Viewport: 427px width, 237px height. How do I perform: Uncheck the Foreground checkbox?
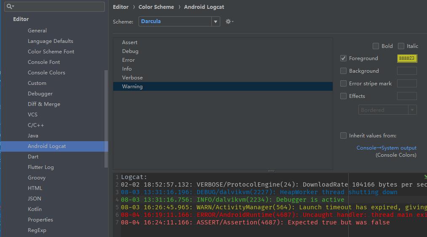(344, 58)
